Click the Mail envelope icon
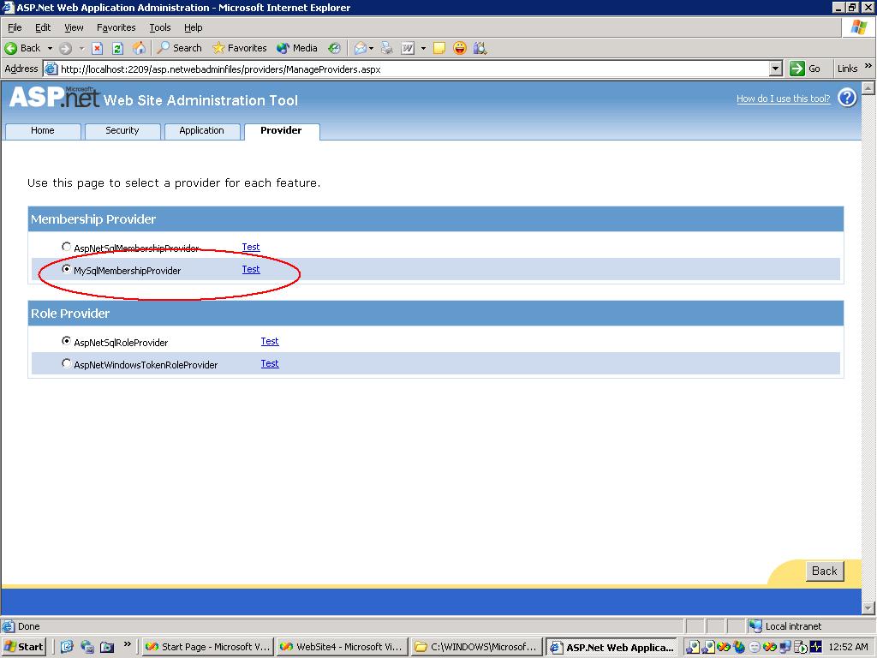 [361, 49]
